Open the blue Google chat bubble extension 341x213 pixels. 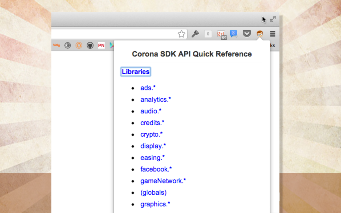point(234,34)
